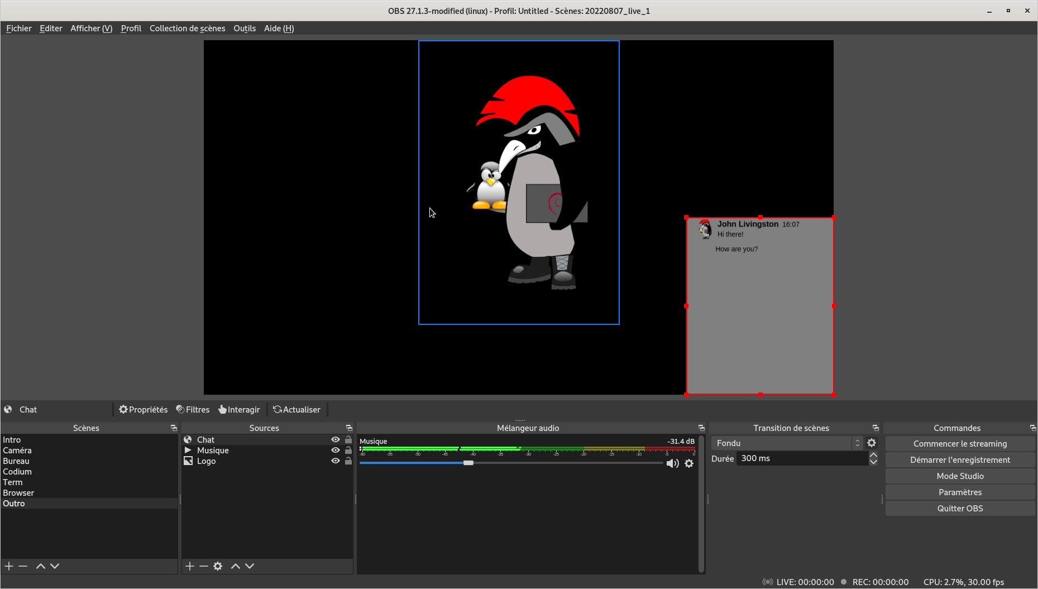The width and height of the screenshot is (1038, 589).
Task: Click the live streaming status icon
Action: coord(768,582)
